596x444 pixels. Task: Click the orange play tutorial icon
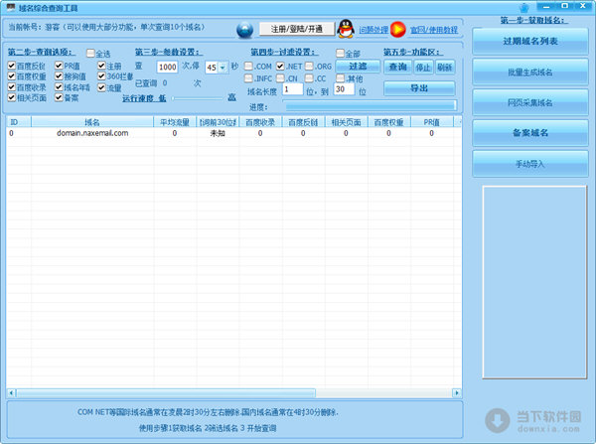coord(398,29)
